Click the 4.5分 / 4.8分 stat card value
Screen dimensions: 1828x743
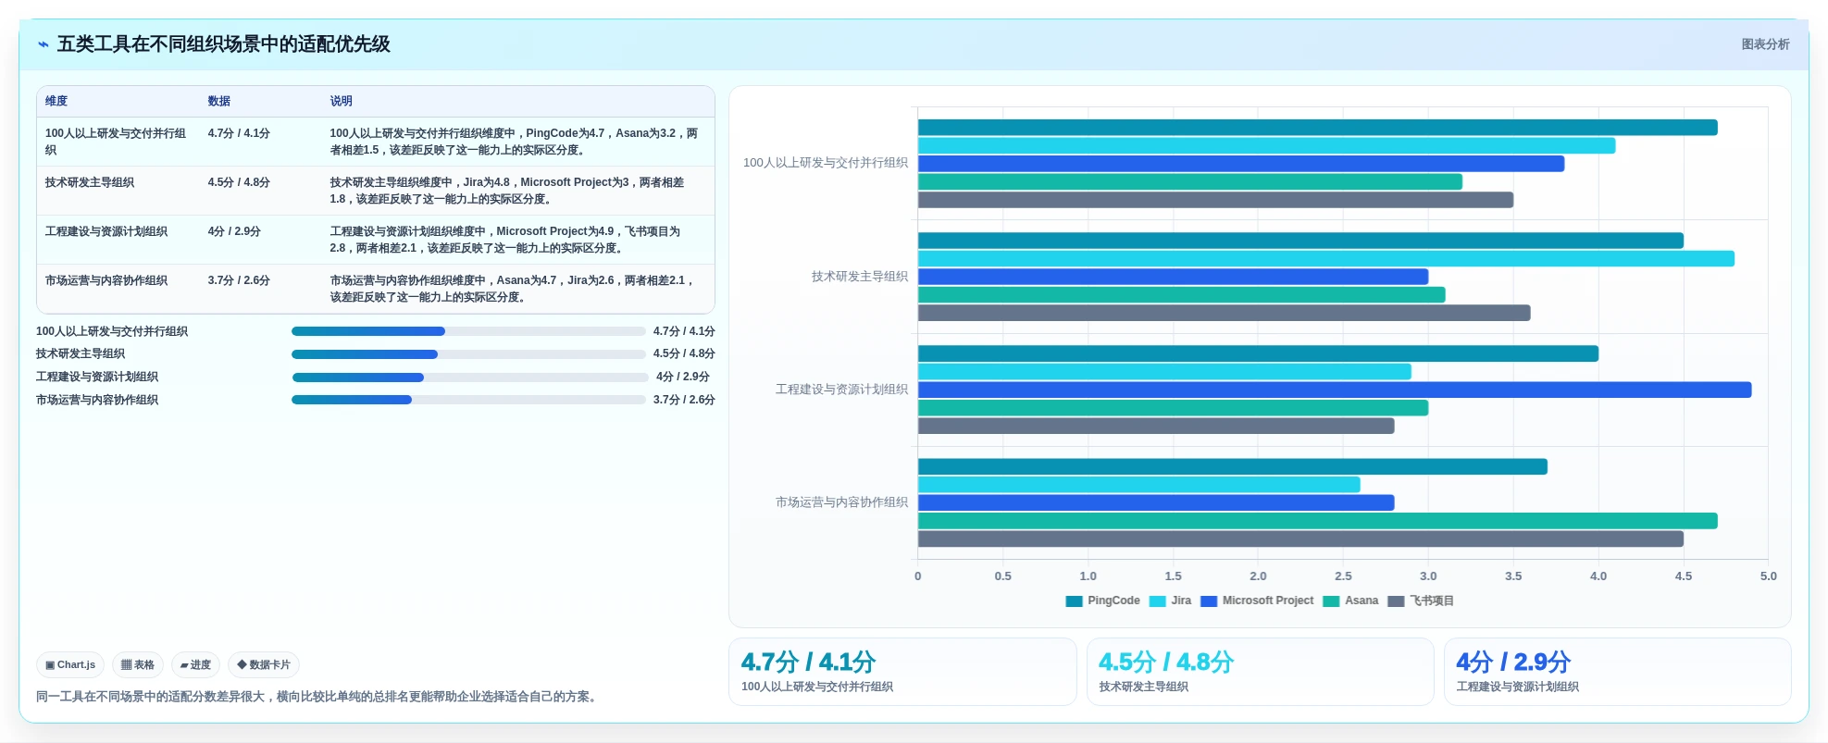[x=1166, y=663]
